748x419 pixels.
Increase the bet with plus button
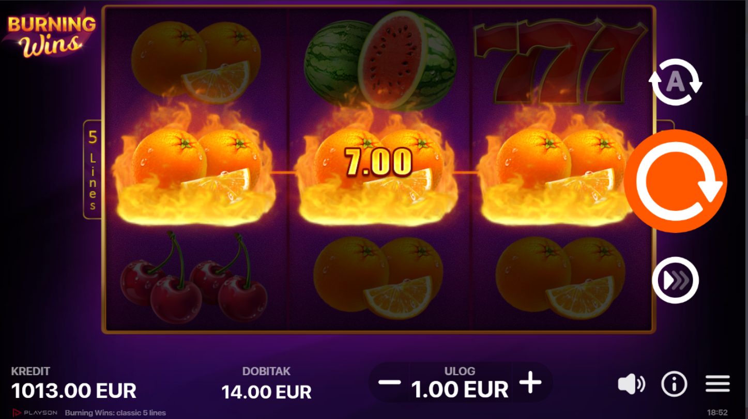tap(530, 383)
